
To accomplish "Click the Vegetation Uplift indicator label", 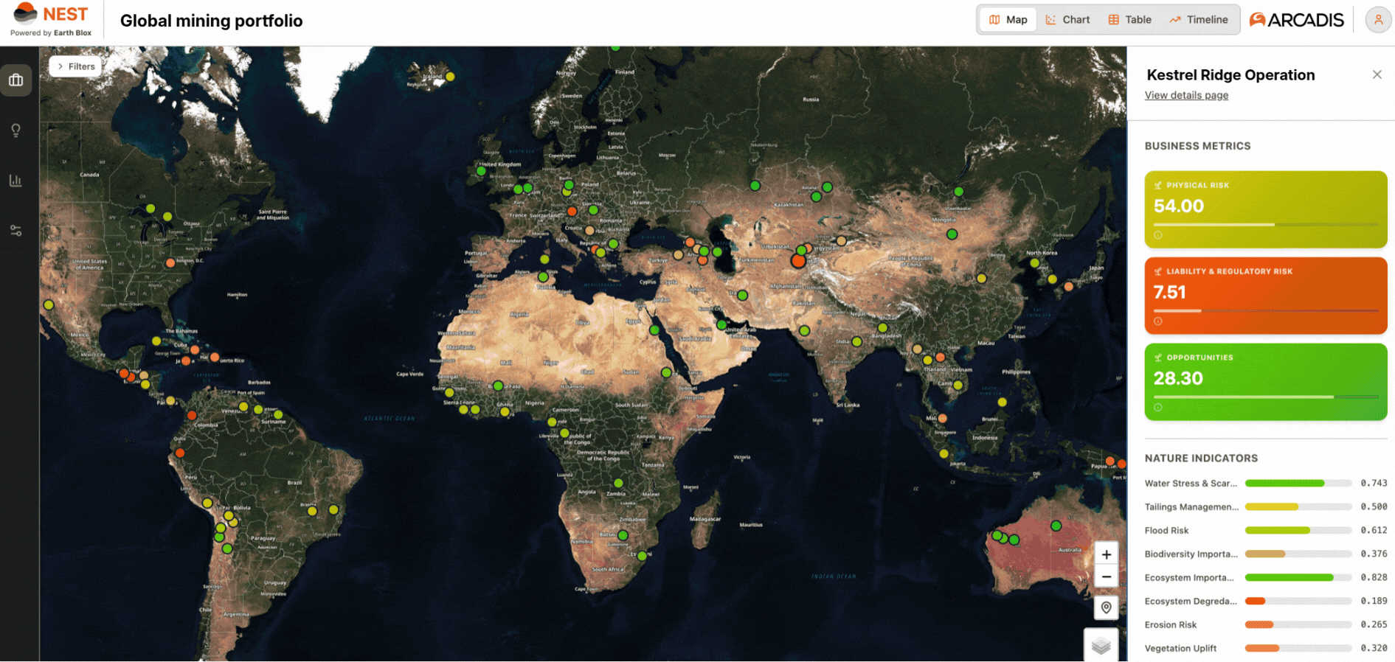I will point(1180,649).
